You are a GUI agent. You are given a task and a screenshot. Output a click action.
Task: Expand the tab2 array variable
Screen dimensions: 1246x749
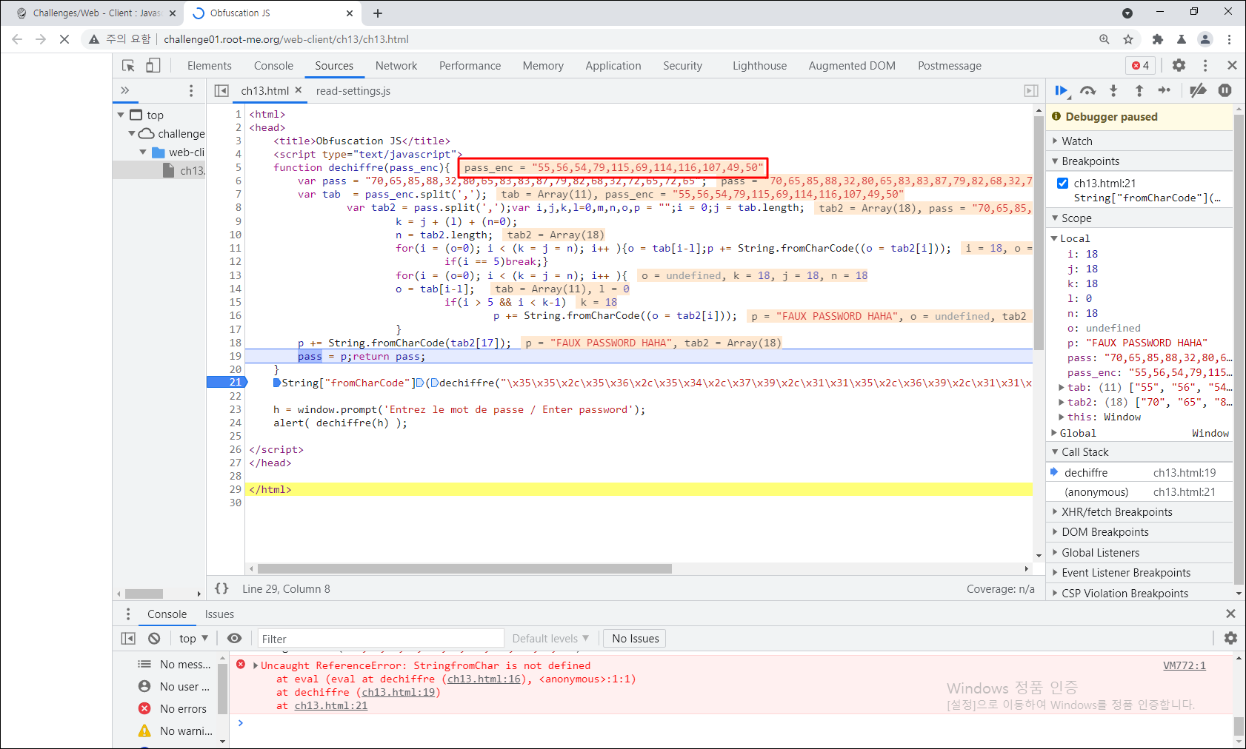[x=1062, y=402]
